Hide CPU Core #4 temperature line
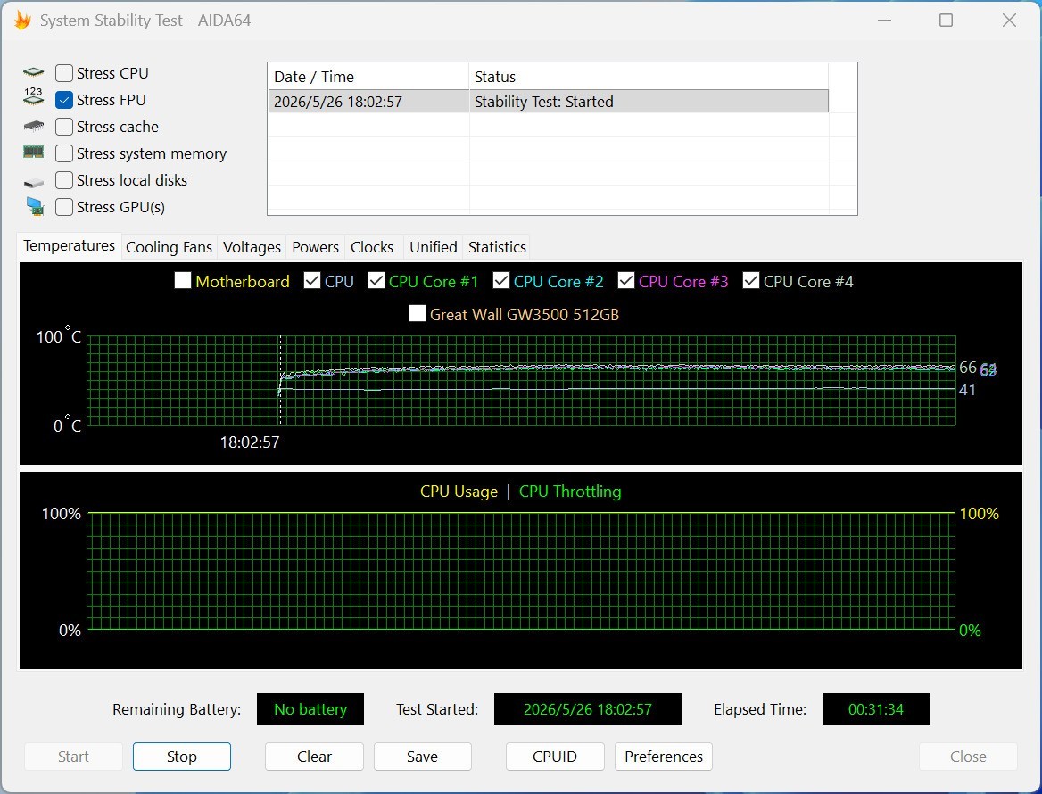 [x=751, y=280]
